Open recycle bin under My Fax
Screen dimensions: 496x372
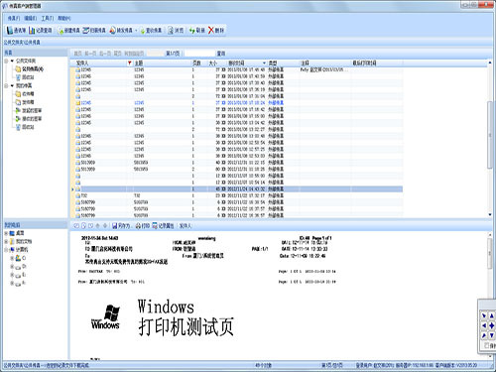(x=25, y=127)
